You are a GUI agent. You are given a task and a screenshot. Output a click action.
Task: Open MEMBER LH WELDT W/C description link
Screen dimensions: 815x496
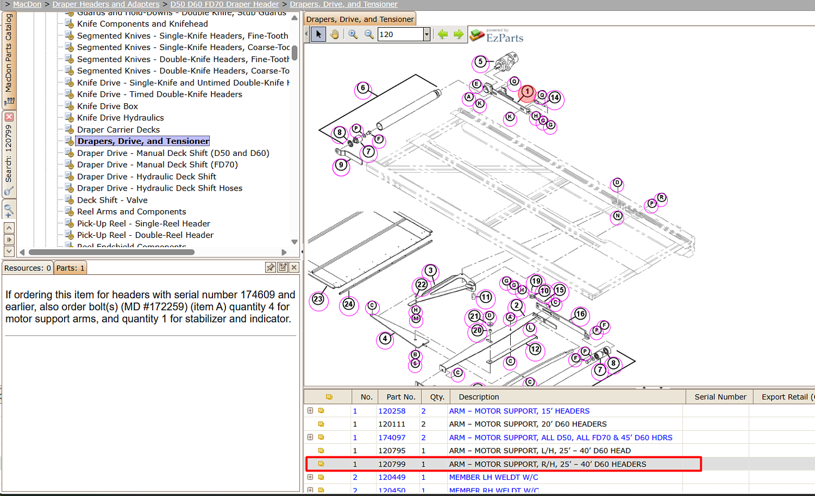(x=493, y=478)
